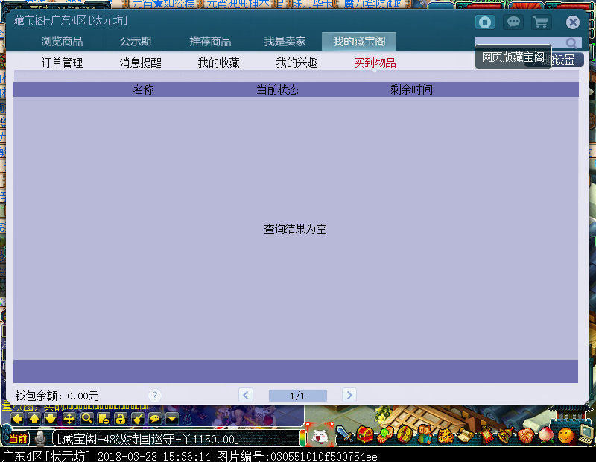The image size is (596, 462).
Task: Select the 我的藏宝阁 tab
Action: click(x=359, y=42)
